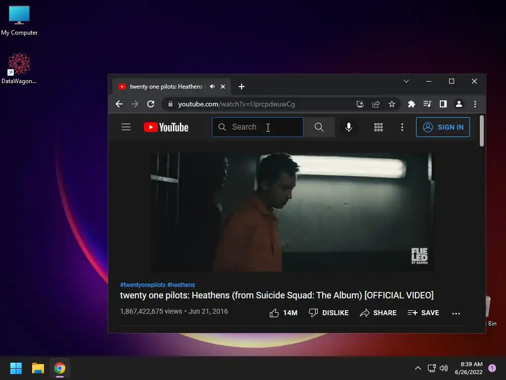
Task: Show hidden tray icons chevron
Action: pos(418,368)
